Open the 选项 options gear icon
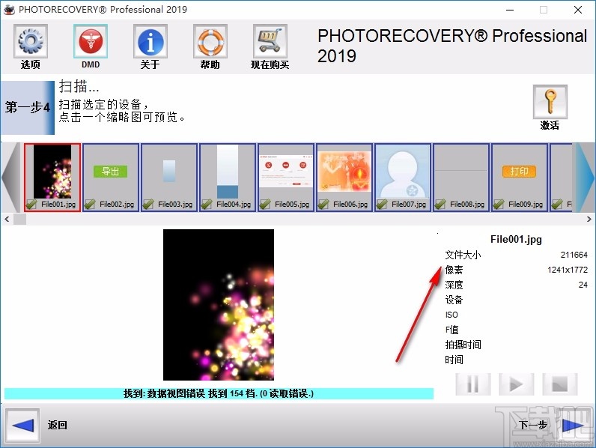The height and width of the screenshot is (448, 596). click(31, 41)
